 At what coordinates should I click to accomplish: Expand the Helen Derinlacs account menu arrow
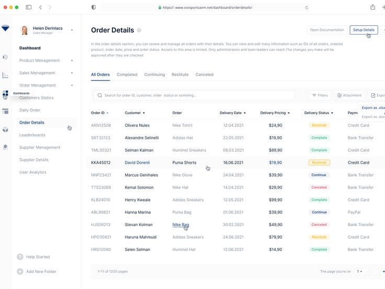click(x=72, y=30)
